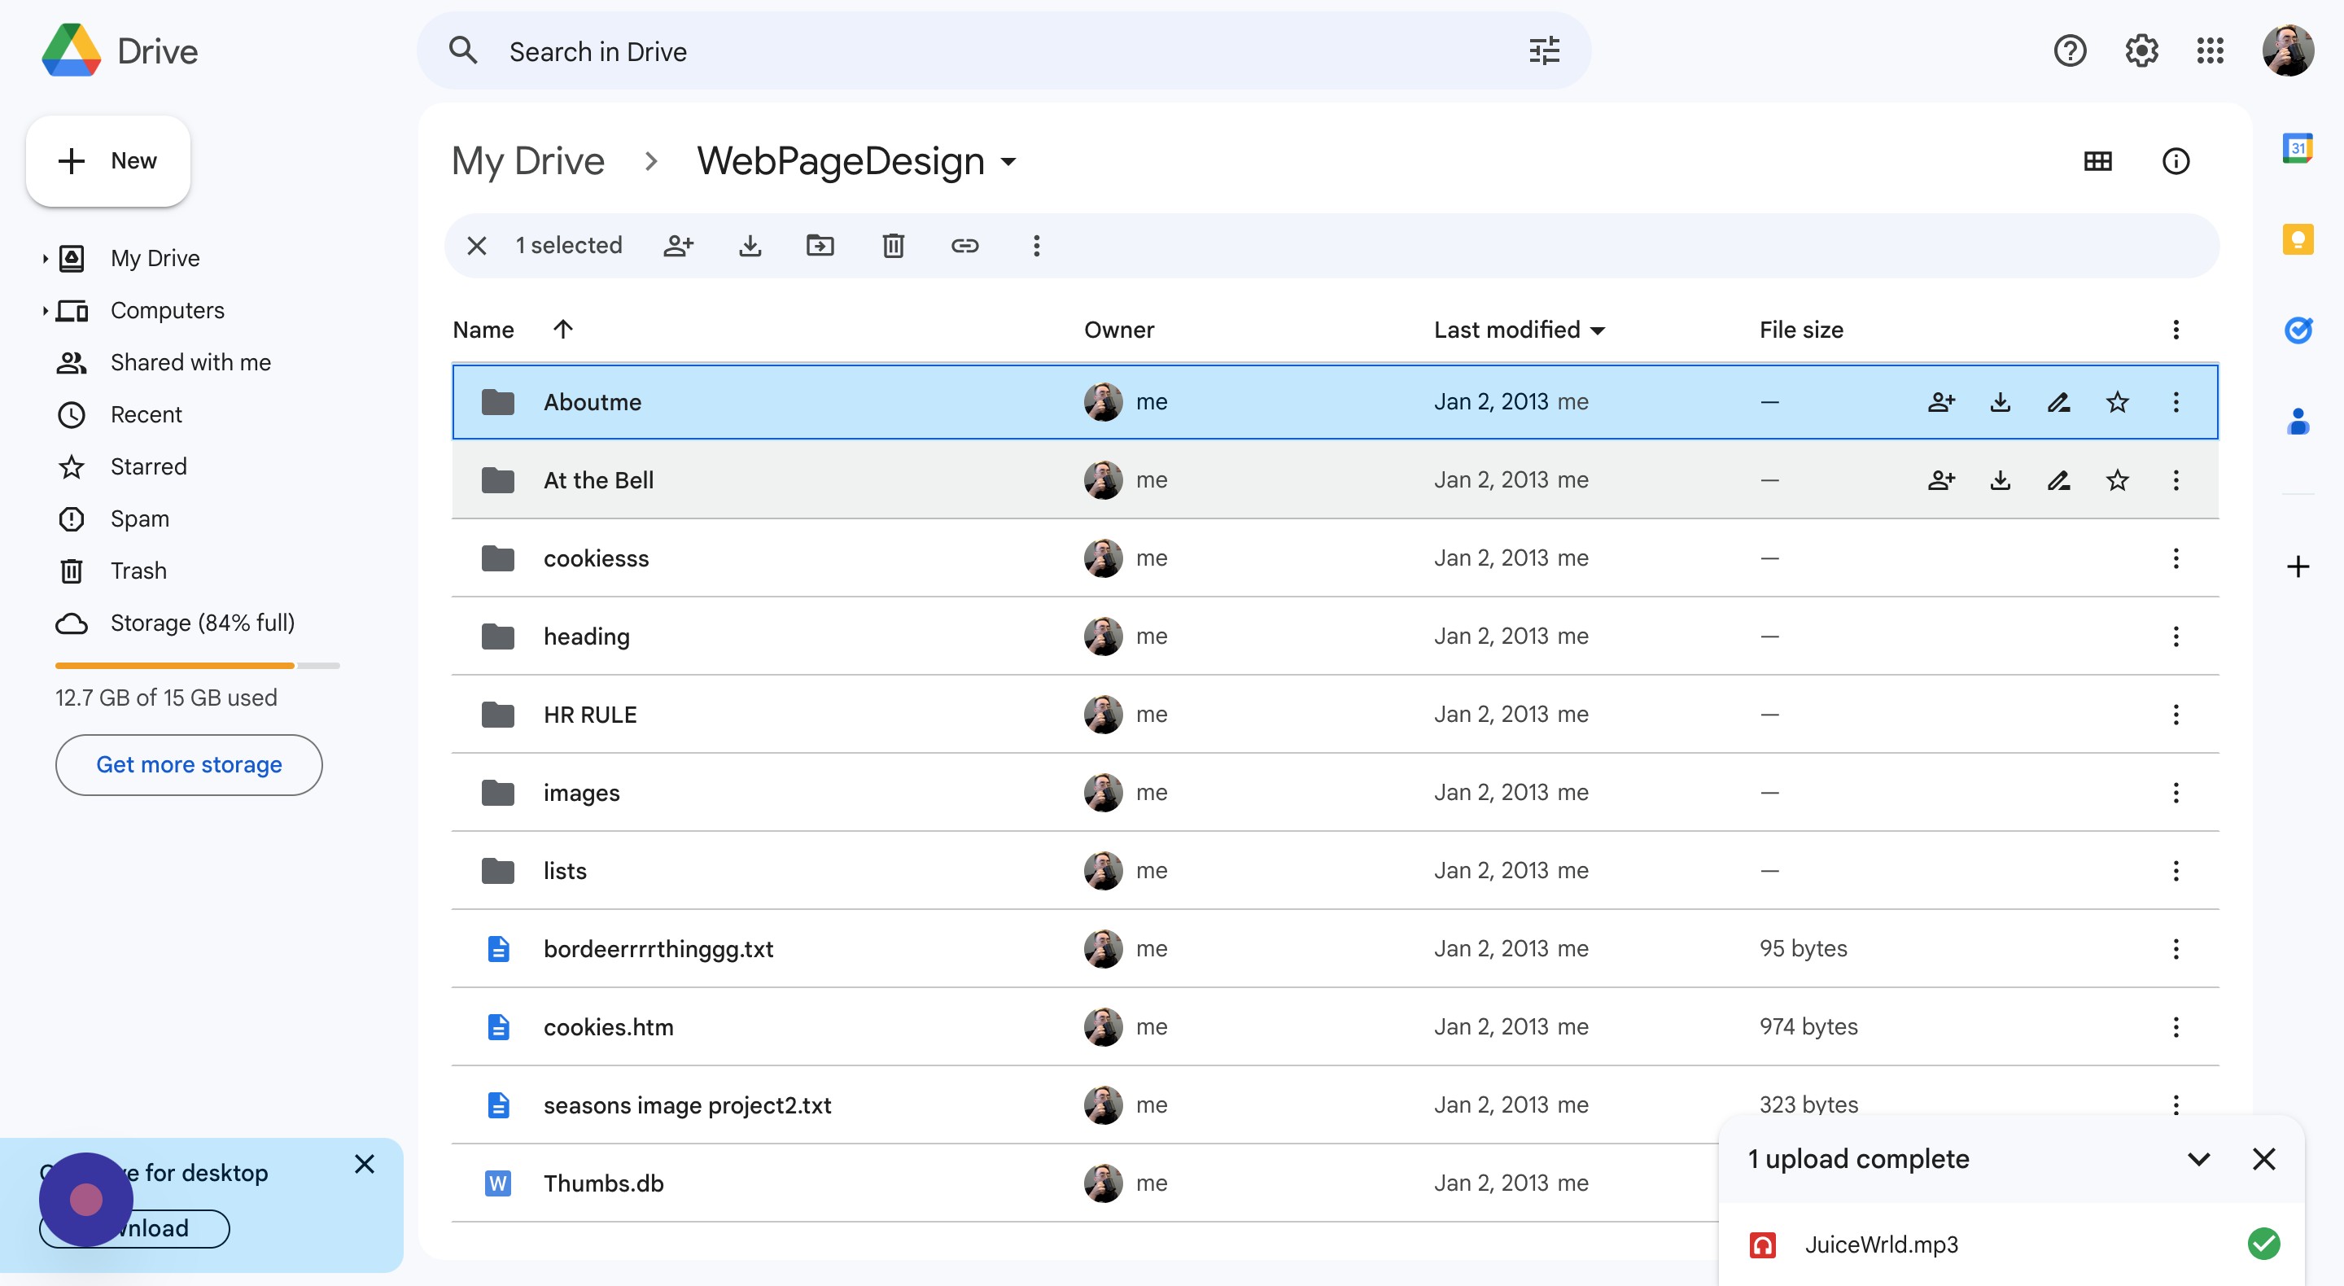Open the WebPageDesign folder dropdown
This screenshot has width=2344, height=1286.
1008,163
